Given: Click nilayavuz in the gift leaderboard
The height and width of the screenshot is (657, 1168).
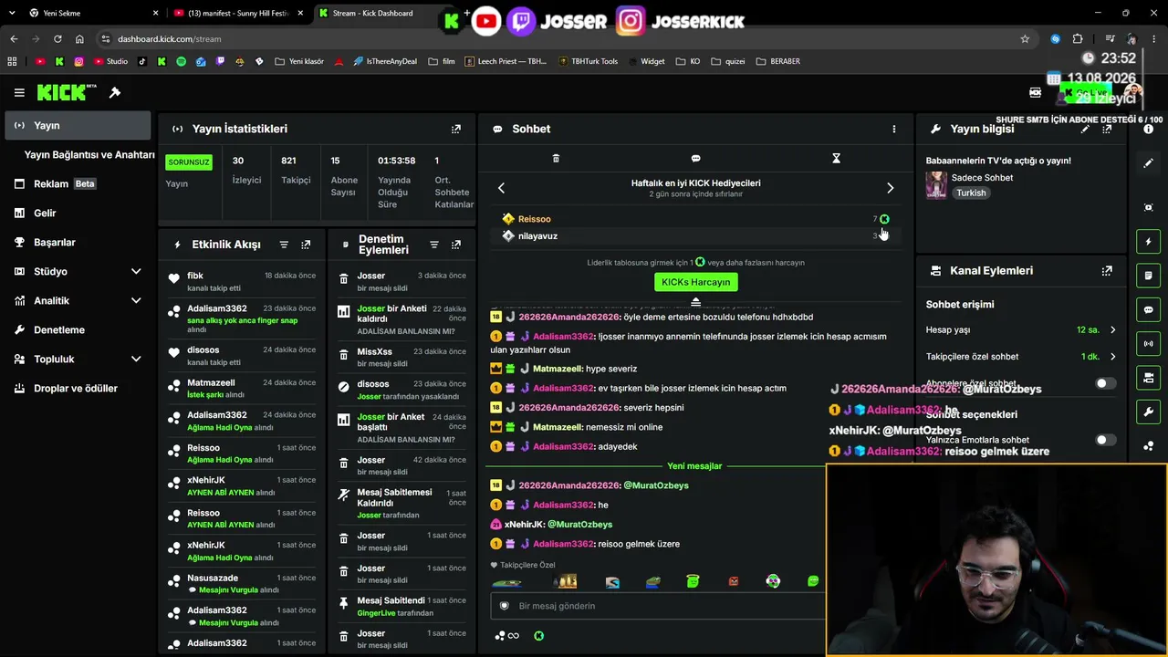Looking at the screenshot, I should [x=537, y=235].
